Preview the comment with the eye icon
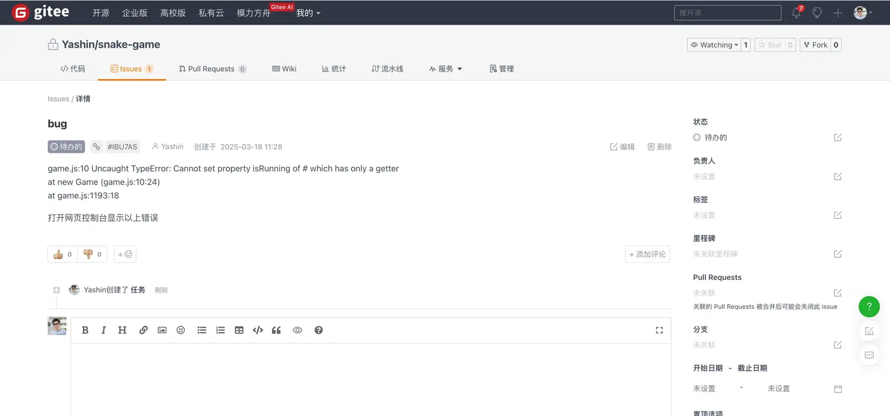The width and height of the screenshot is (890, 416). pos(297,329)
